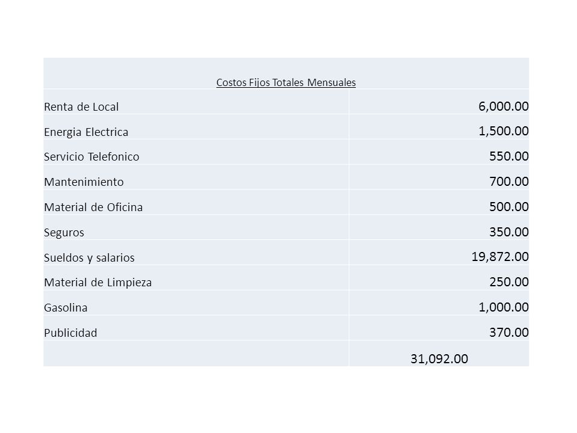The width and height of the screenshot is (577, 433).
Task: Click the Mantenimiento row label
Action: click(84, 182)
